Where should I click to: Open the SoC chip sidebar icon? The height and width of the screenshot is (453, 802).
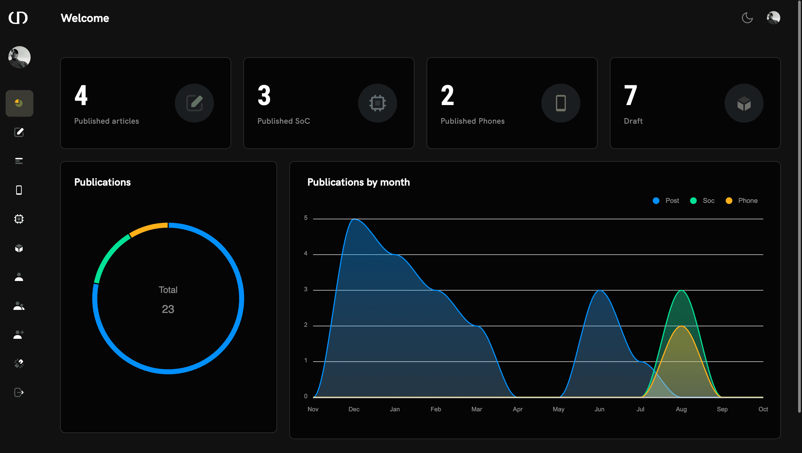coord(19,219)
